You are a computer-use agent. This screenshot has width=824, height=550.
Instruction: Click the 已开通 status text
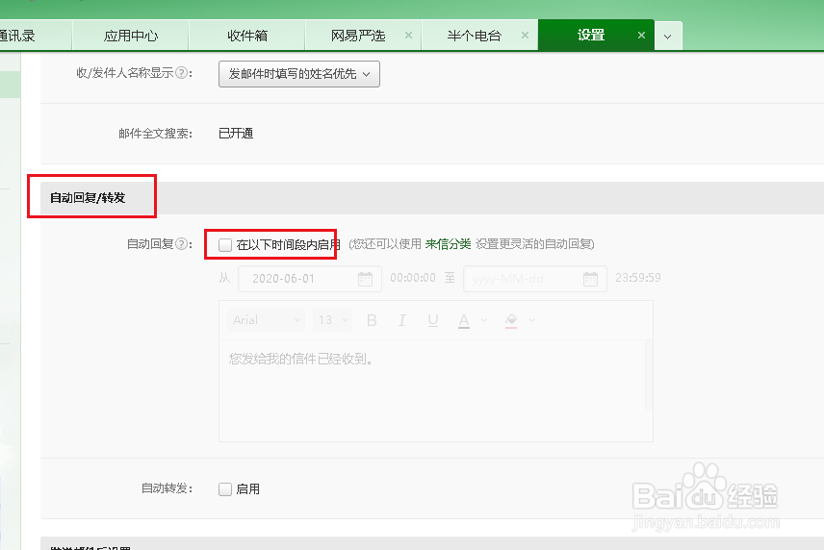236,134
